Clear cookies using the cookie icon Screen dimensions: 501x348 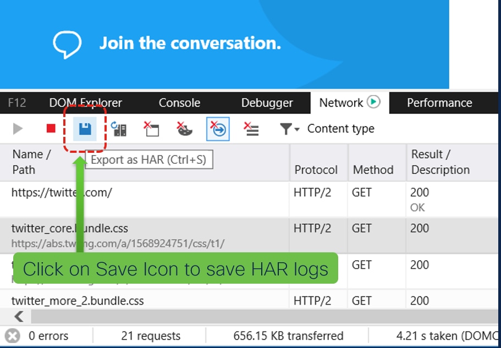(185, 129)
